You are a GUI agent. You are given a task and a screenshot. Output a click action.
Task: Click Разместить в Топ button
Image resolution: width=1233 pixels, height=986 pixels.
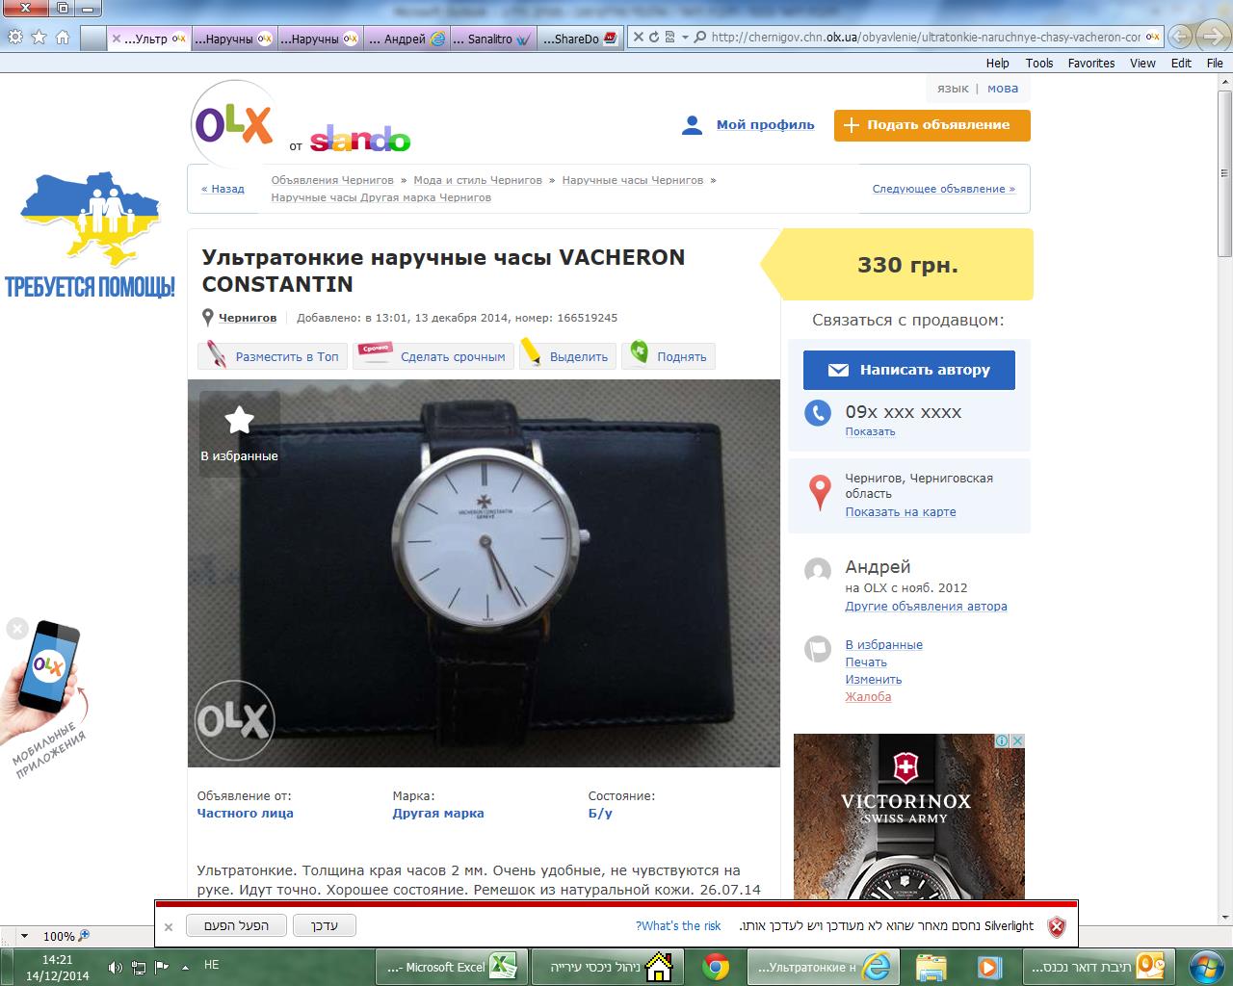[x=273, y=355]
